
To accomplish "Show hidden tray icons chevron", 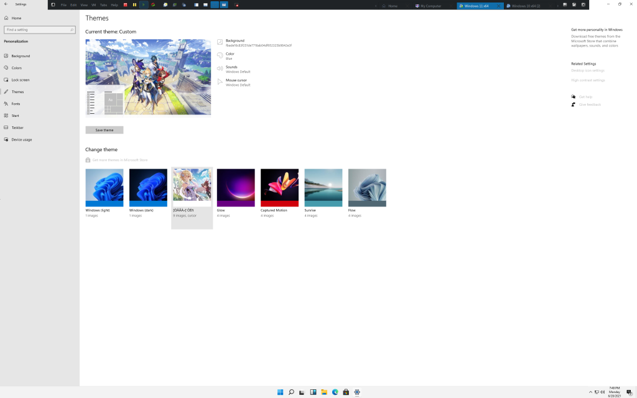I will point(591,392).
